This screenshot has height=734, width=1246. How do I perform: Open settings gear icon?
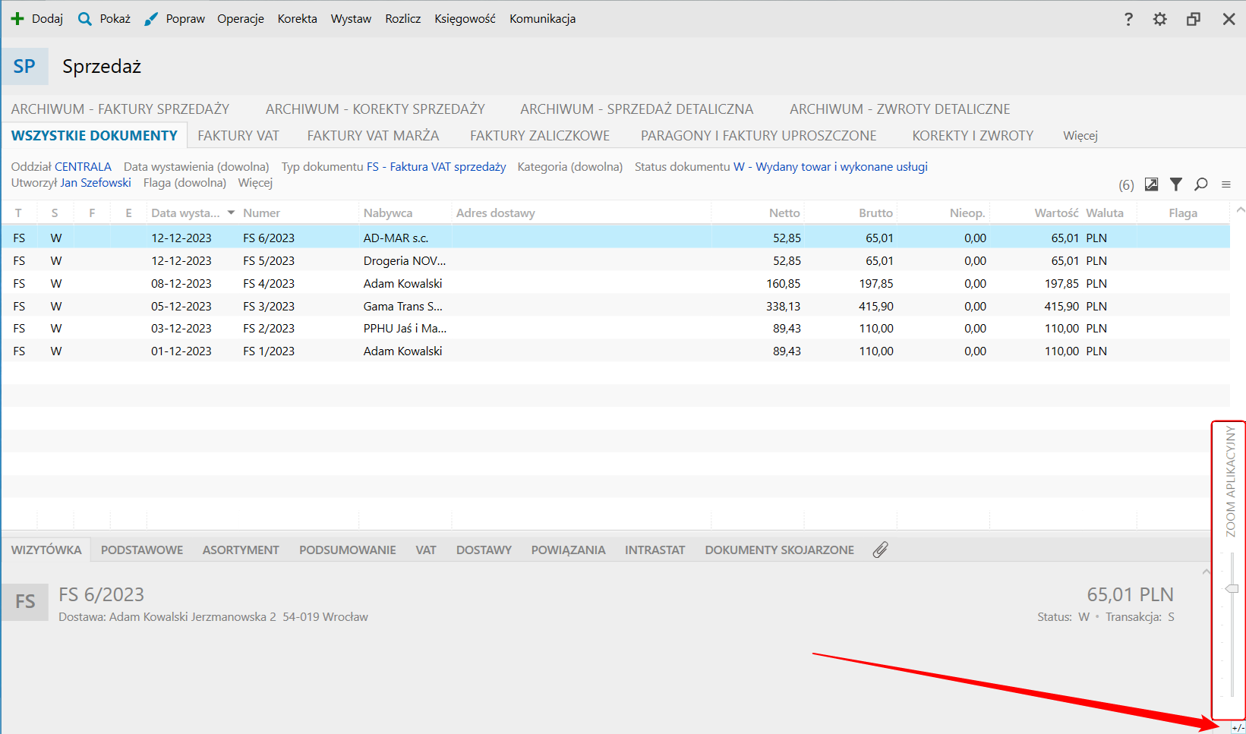click(1159, 19)
